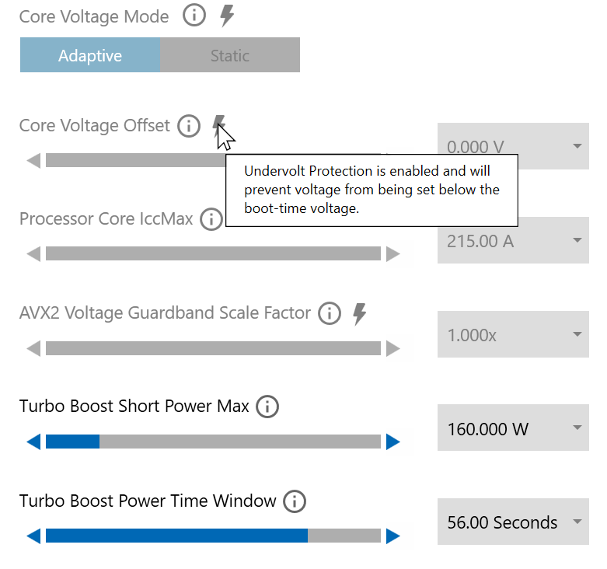
Task: Decrease Turbo Boost Short Power Max with left arrow
Action: pos(33,442)
